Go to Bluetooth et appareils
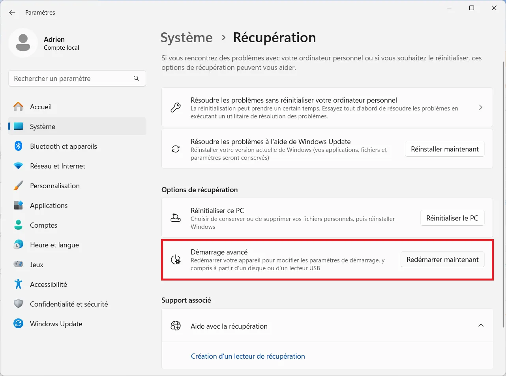506x376 pixels. point(77,146)
